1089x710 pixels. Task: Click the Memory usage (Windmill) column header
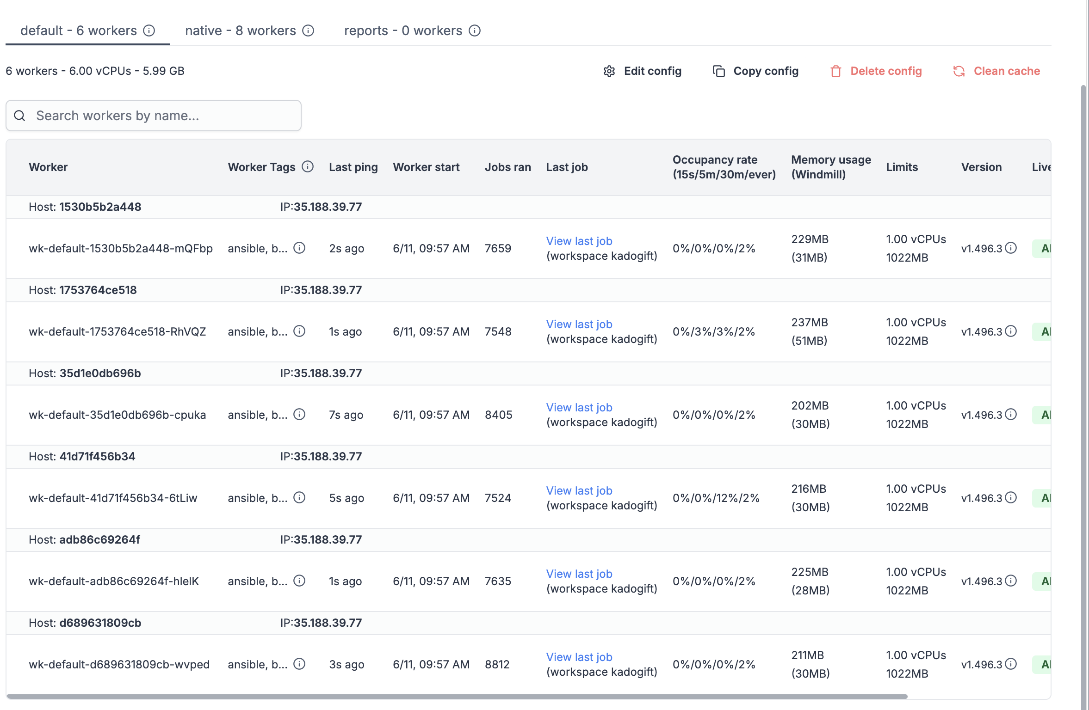pos(831,167)
